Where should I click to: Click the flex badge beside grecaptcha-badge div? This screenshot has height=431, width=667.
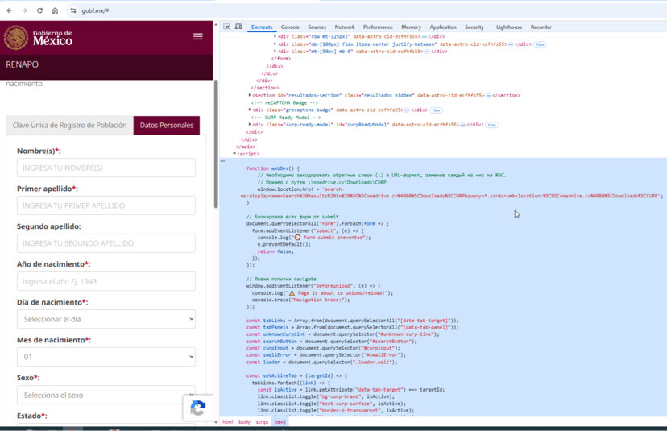click(x=436, y=110)
